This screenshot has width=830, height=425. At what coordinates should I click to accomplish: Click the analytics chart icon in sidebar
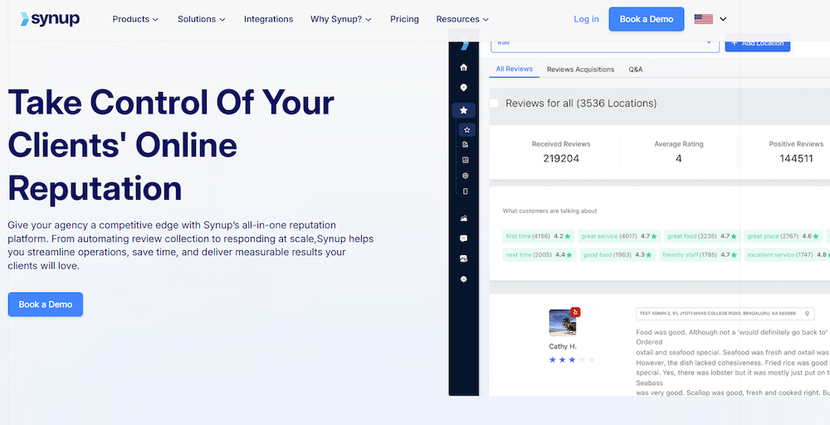click(463, 219)
